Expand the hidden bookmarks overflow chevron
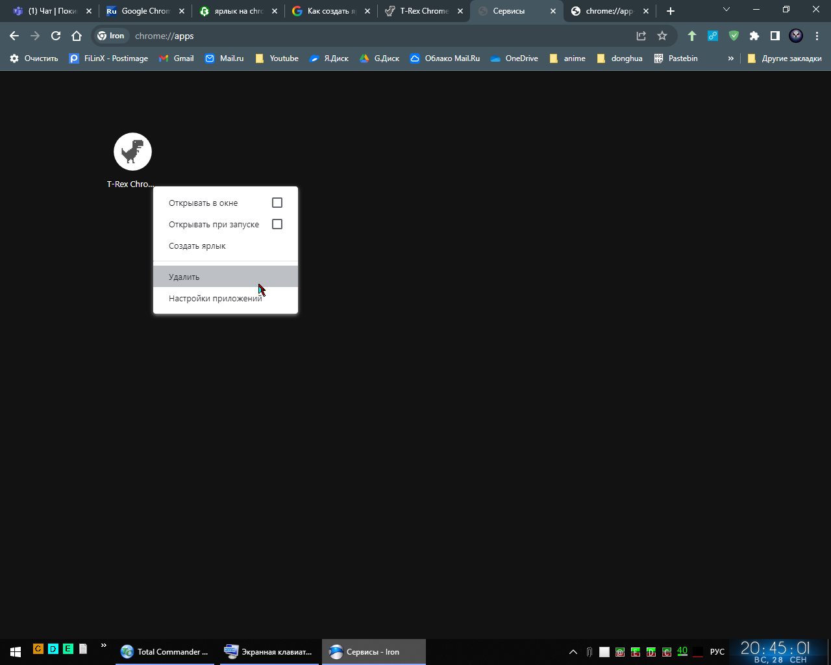 click(731, 58)
